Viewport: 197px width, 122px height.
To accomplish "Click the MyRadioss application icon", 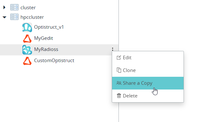I will (27, 50).
